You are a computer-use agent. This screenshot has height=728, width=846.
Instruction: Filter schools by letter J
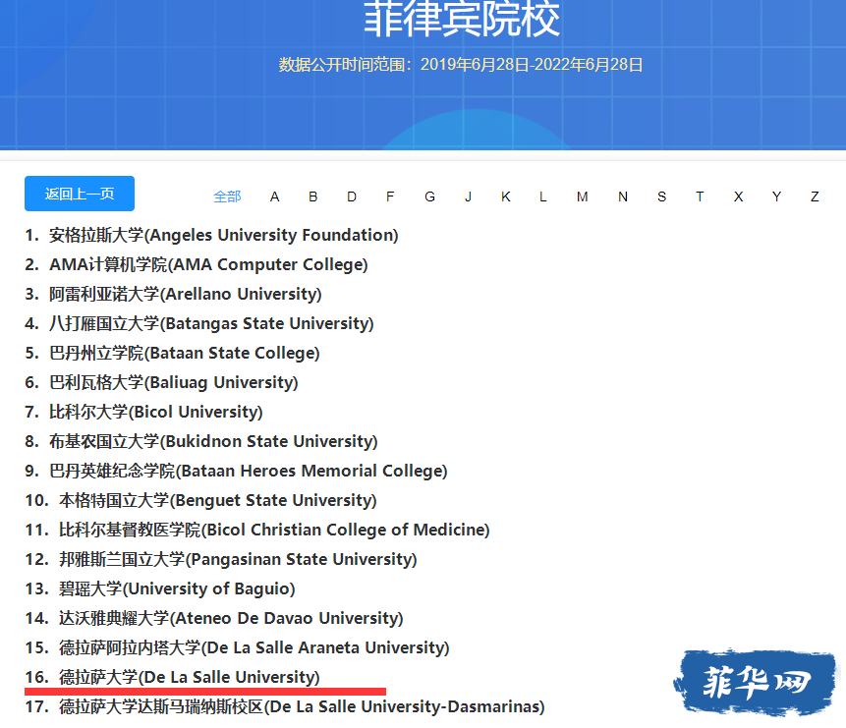(x=468, y=196)
